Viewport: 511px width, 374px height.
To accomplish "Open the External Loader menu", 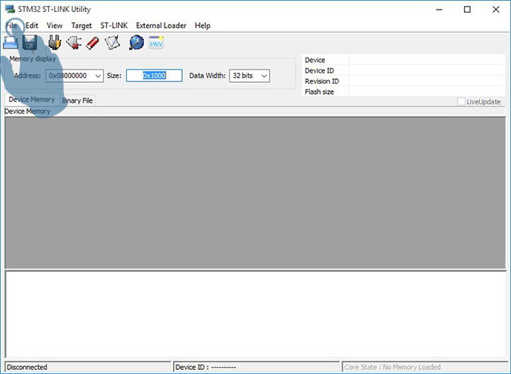I will [160, 26].
